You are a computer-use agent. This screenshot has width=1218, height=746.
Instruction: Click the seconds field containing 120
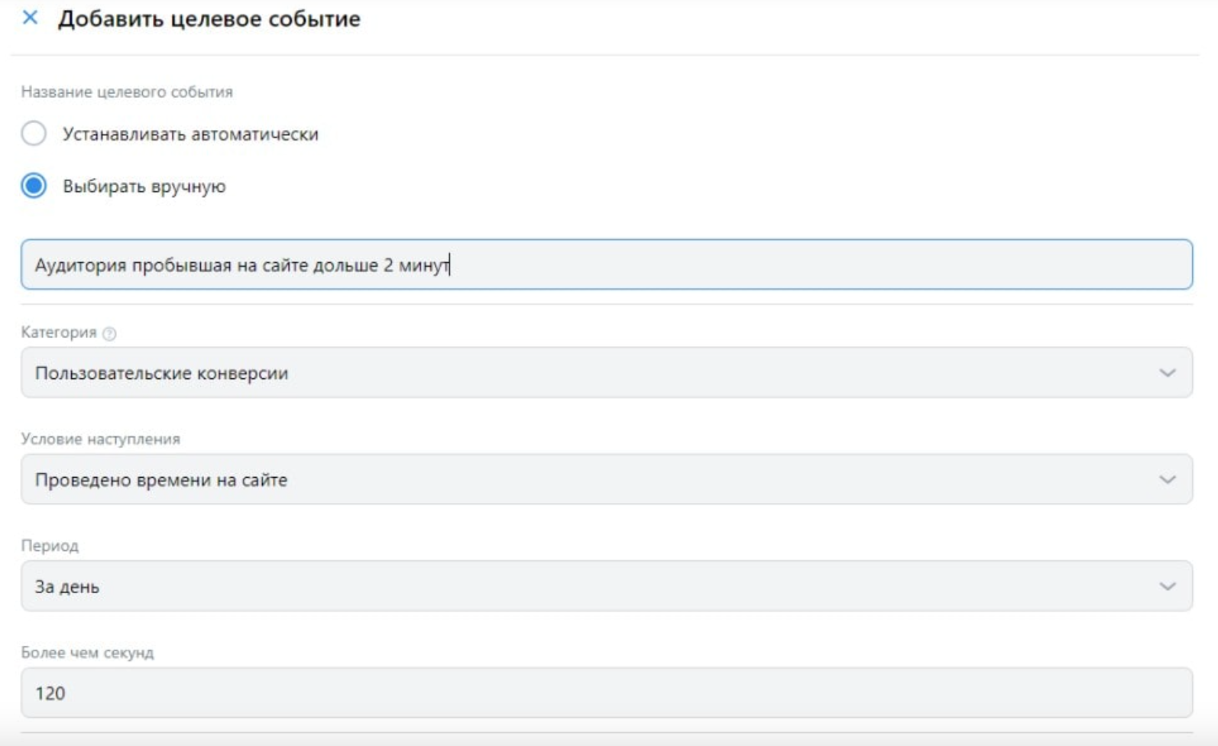click(x=605, y=693)
